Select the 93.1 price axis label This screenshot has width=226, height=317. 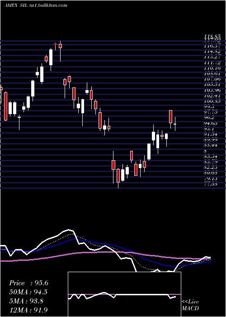209,129
